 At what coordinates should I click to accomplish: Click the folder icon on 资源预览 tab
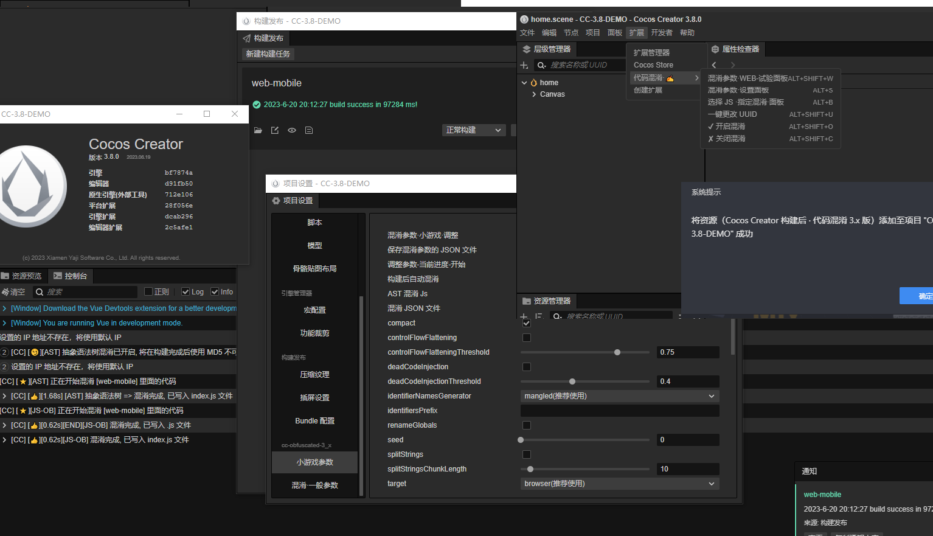click(5, 276)
